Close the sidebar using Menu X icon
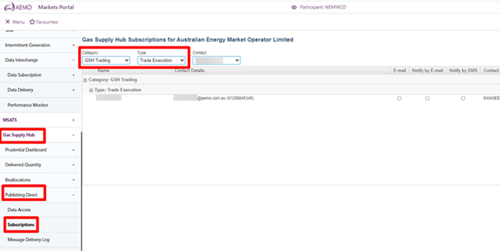 coord(8,22)
